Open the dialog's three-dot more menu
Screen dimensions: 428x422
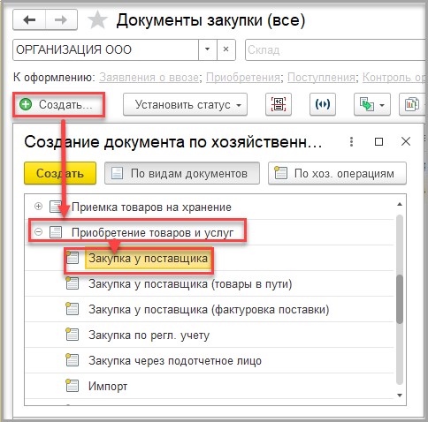pyautogui.click(x=351, y=142)
